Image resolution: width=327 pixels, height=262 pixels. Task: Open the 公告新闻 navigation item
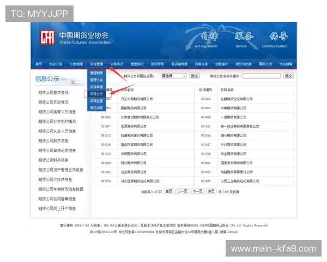click(76, 64)
